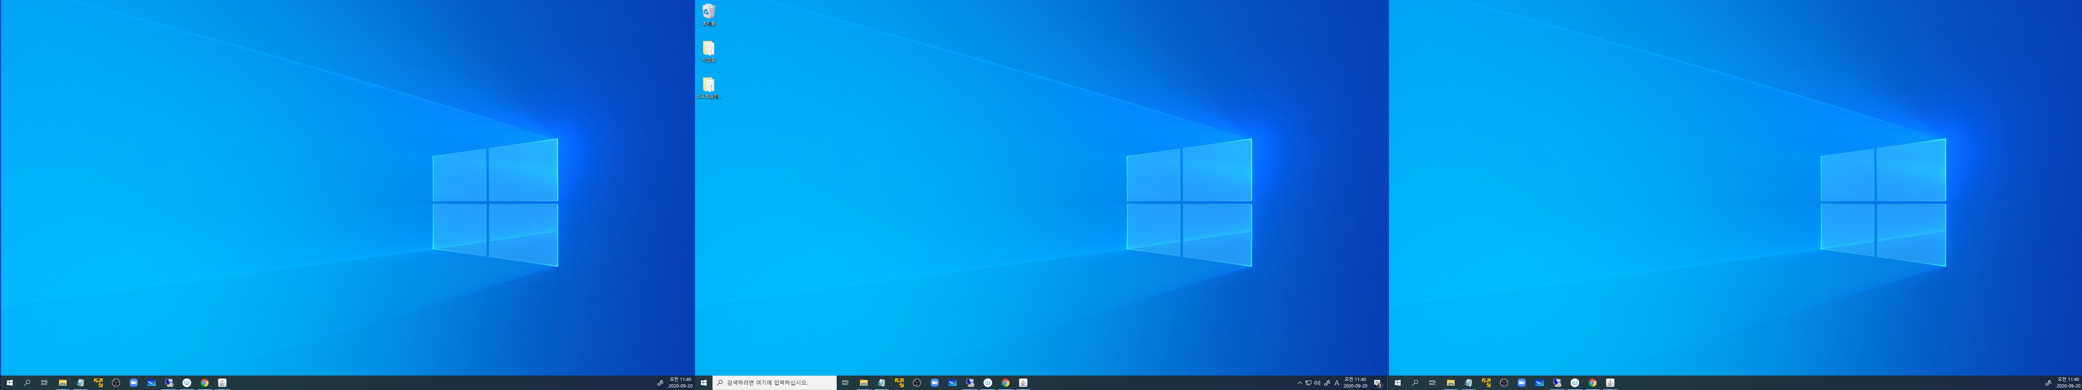Screen dimensions: 2082x390
Task: Toggle the IME language mode 'A' indicator
Action: (x=1337, y=383)
